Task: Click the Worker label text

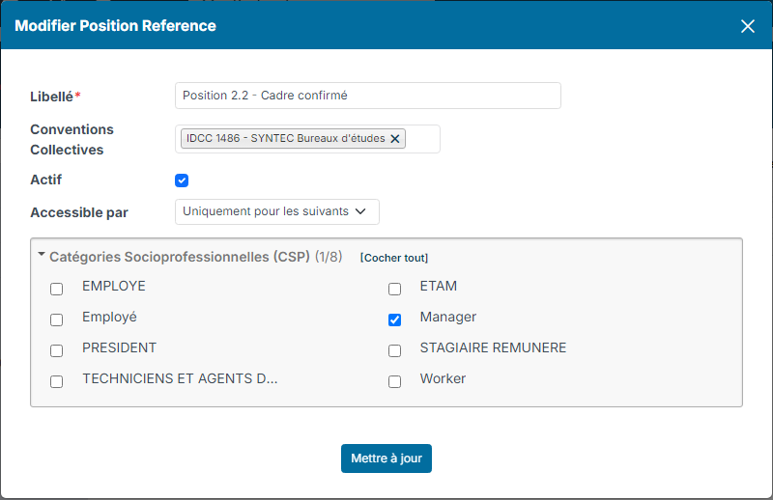Action: [443, 378]
